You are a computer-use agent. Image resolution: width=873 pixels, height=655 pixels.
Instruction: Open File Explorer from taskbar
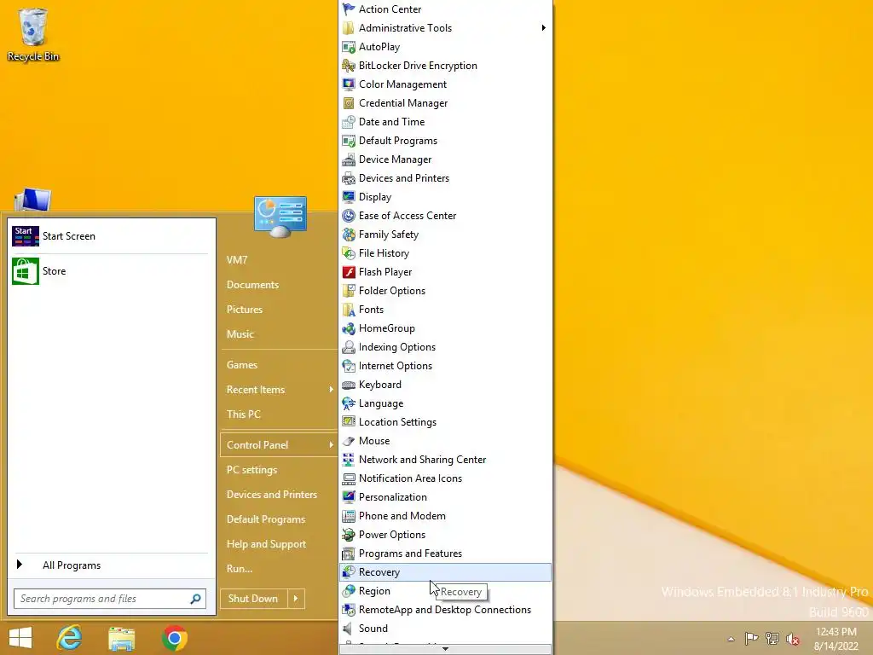121,638
